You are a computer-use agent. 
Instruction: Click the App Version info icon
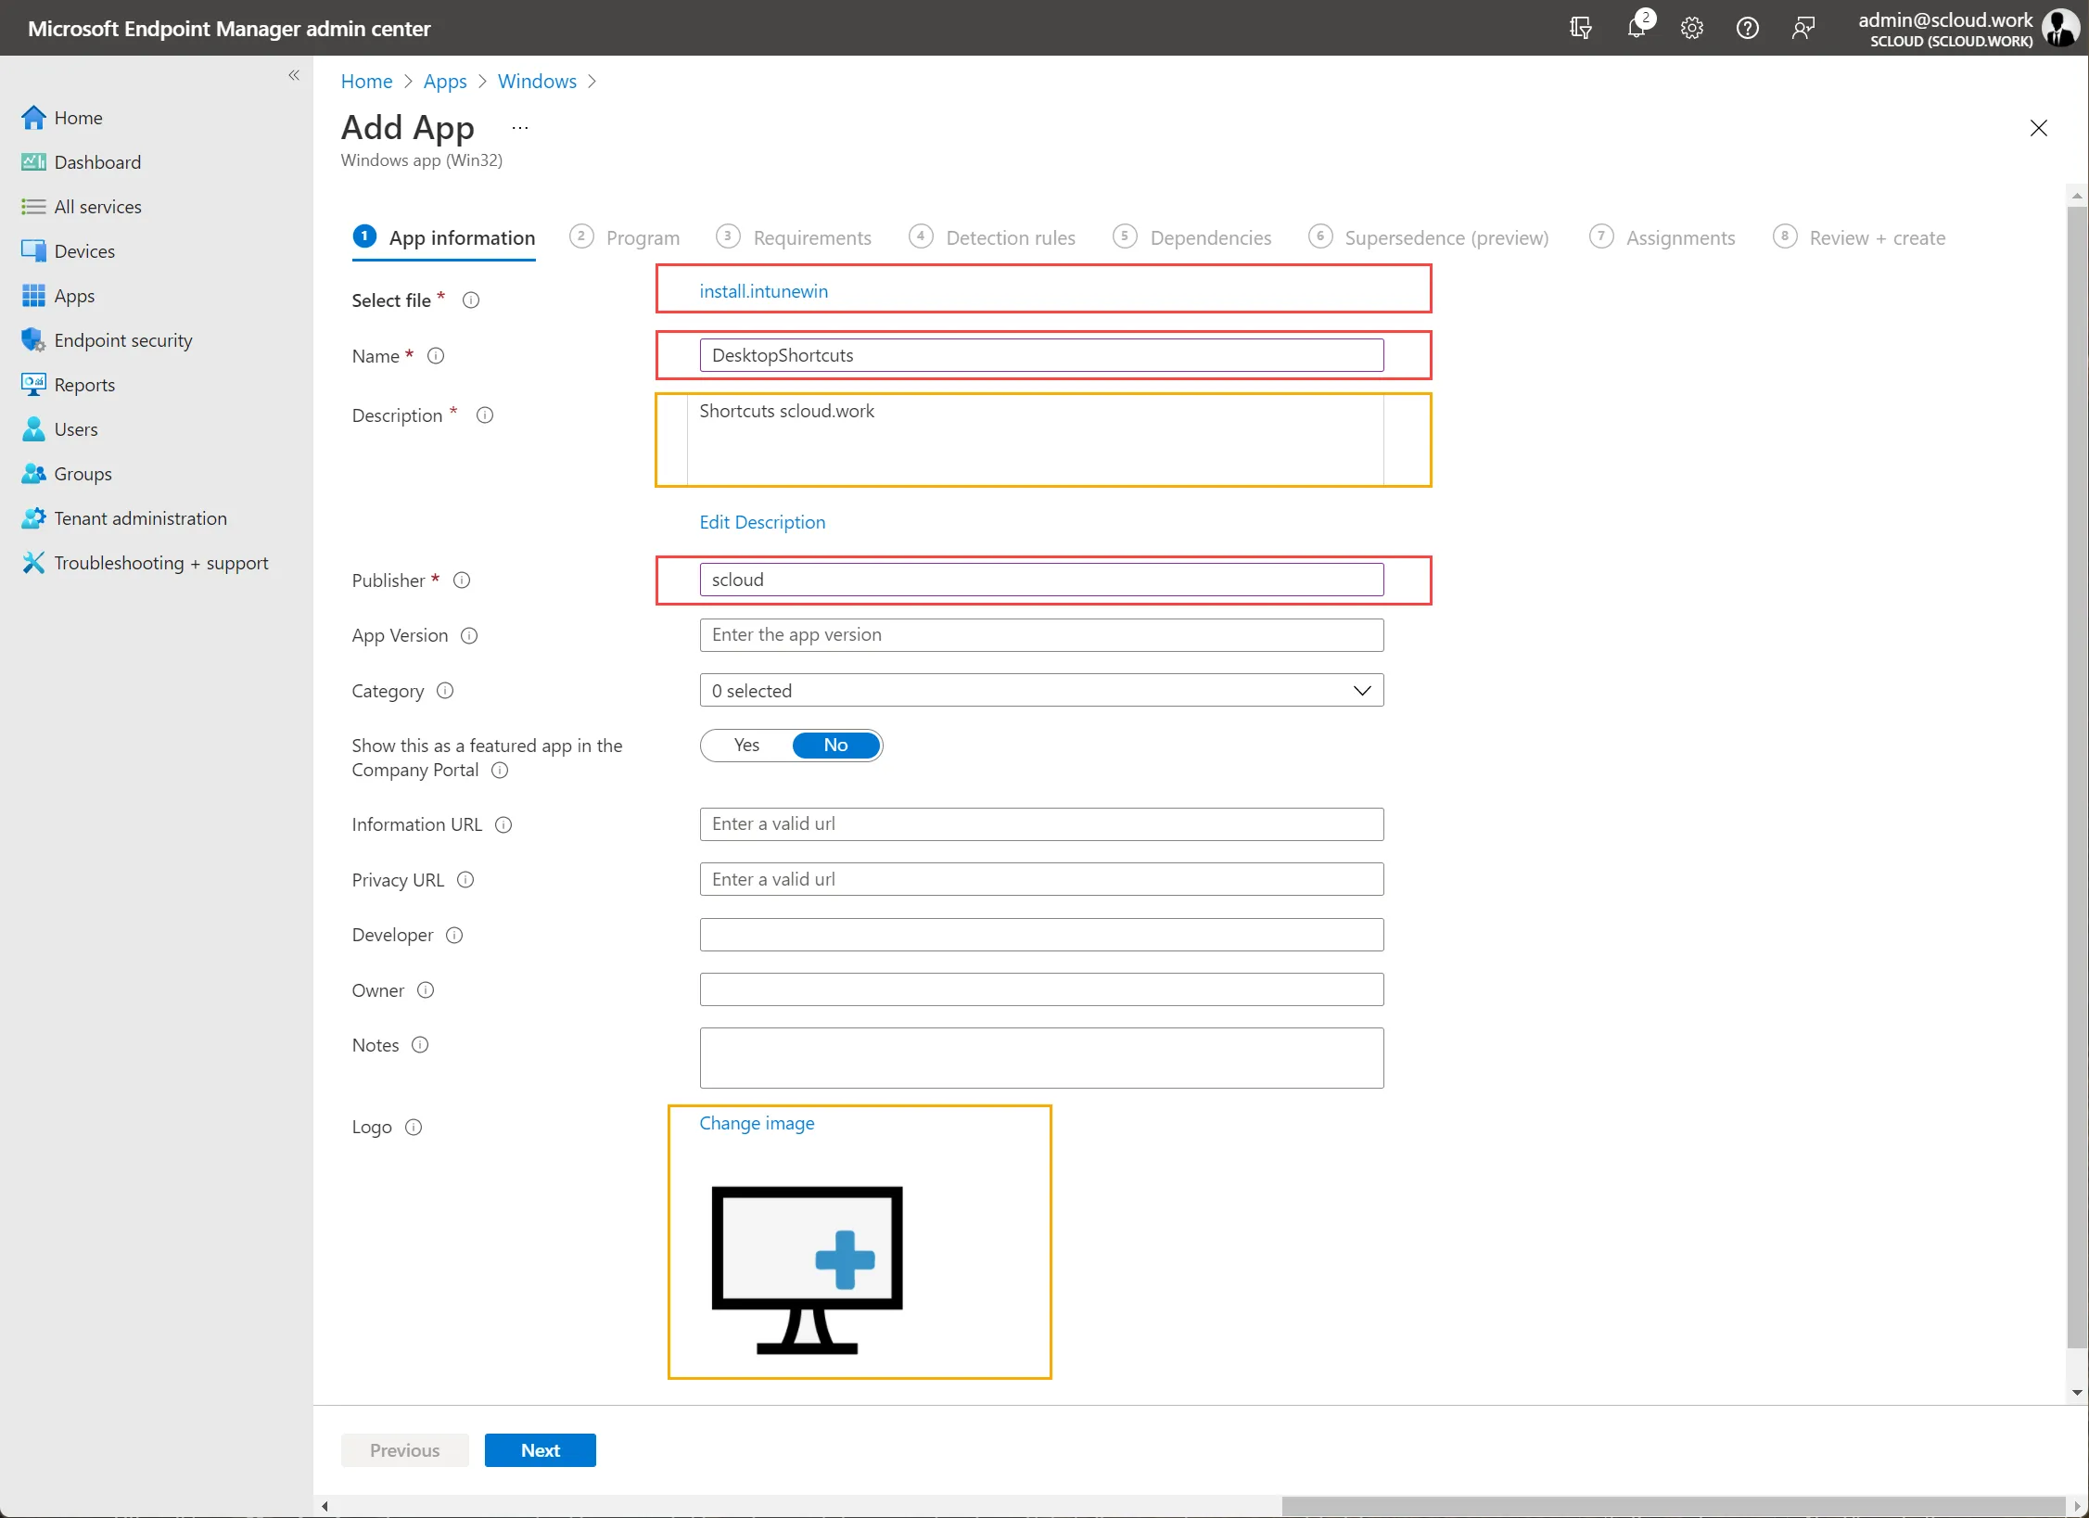point(469,636)
